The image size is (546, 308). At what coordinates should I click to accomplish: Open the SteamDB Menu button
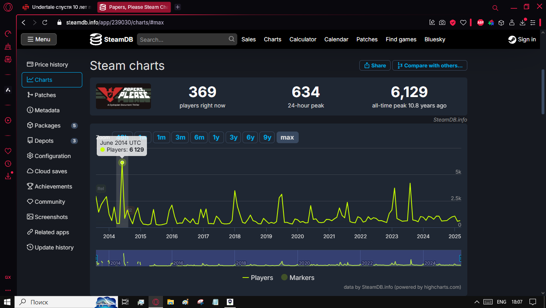point(39,39)
